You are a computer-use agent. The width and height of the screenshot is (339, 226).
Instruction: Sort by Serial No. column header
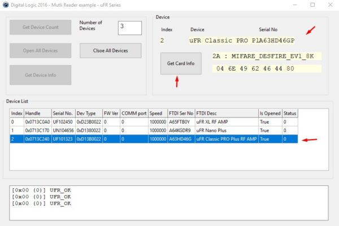pyautogui.click(x=63, y=113)
